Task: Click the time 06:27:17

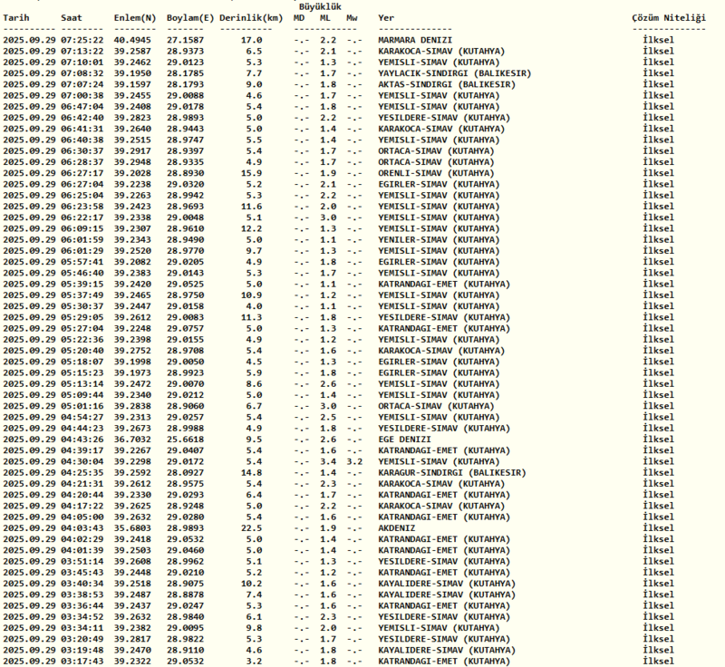Action: tap(82, 173)
